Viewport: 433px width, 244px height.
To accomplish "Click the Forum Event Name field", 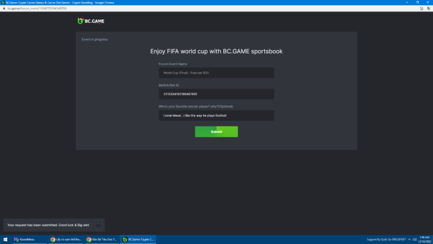I will click(216, 73).
